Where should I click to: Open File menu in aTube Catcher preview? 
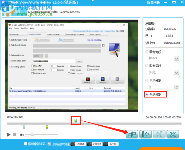(10, 28)
